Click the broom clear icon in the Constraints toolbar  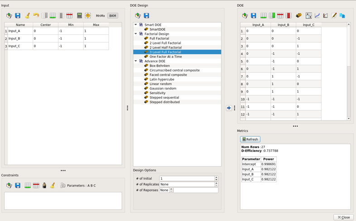[x=53, y=185]
